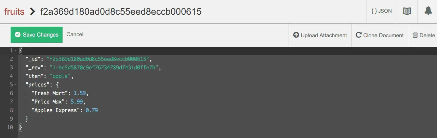Click the checkmark icon on Save Changes
The height and width of the screenshot is (138, 437).
(x=17, y=34)
